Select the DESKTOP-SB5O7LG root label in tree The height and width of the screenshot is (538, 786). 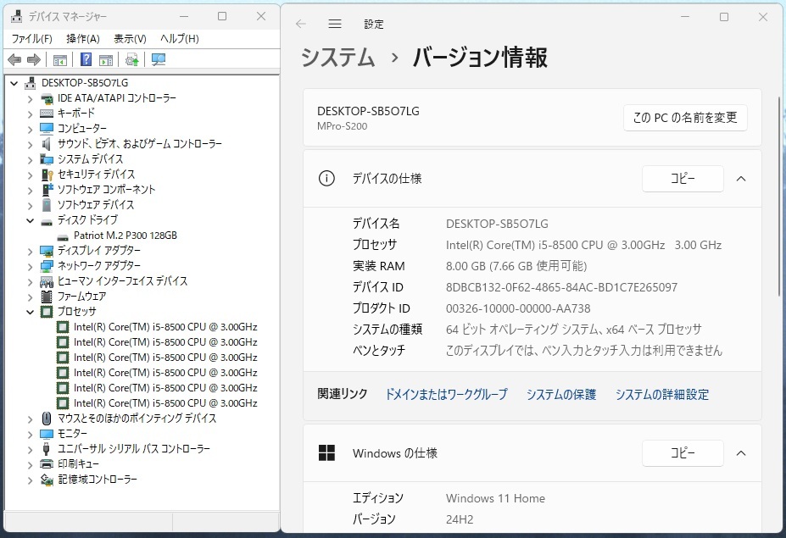pyautogui.click(x=85, y=83)
